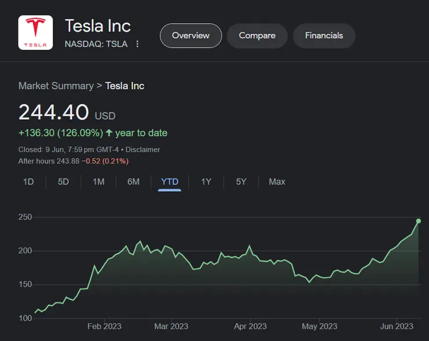Select the Overview tab

[x=191, y=36]
